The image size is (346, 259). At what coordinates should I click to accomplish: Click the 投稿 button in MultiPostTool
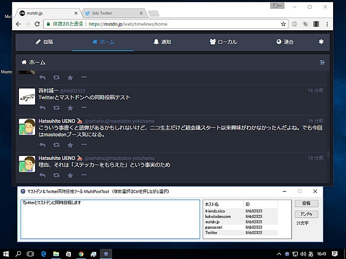307,203
